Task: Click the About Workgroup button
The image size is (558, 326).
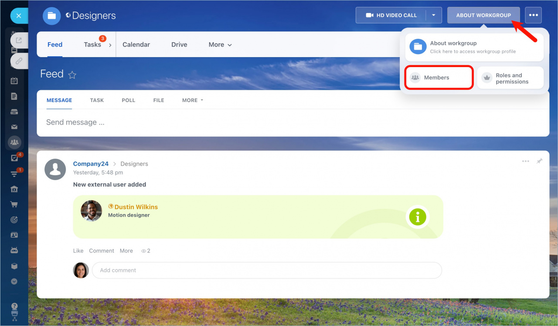Action: [x=483, y=15]
